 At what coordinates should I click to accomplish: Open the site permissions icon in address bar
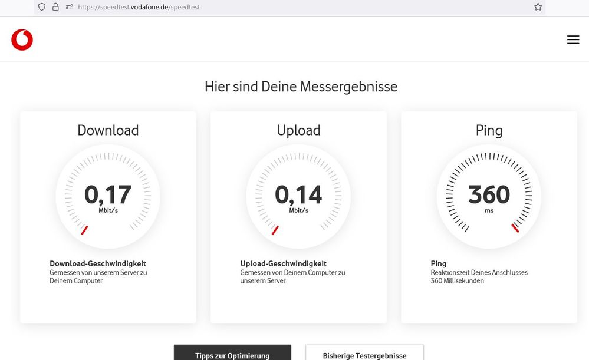coord(69,6)
